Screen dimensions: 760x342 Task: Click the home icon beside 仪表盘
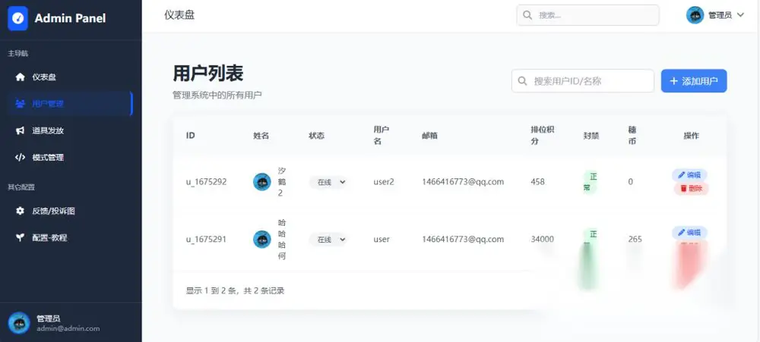click(20, 77)
